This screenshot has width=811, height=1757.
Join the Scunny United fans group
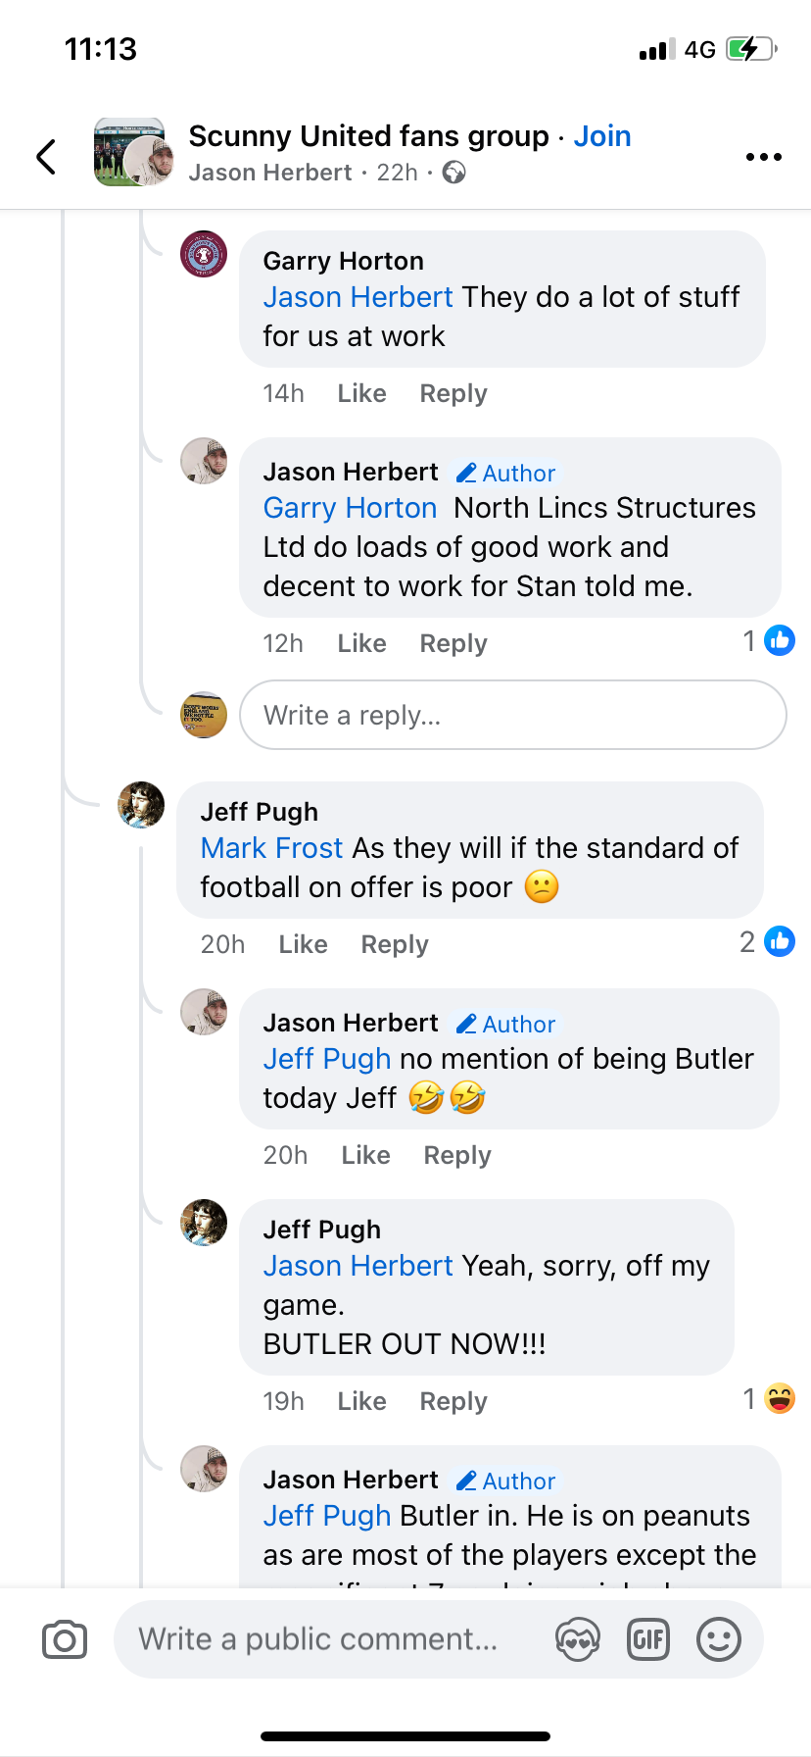(601, 136)
